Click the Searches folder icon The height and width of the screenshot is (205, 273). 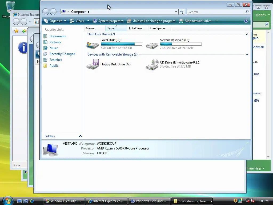pos(45,60)
